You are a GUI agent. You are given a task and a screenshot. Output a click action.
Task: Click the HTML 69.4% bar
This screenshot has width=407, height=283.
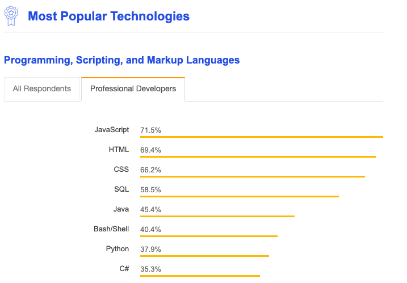click(258, 157)
